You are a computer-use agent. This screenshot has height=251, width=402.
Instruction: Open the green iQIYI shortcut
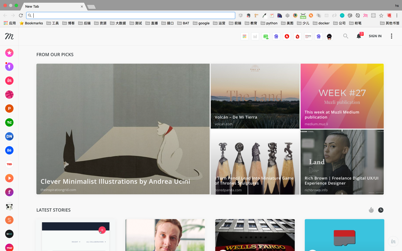[265, 36]
